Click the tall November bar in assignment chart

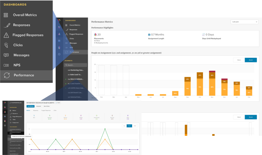coord(212,83)
